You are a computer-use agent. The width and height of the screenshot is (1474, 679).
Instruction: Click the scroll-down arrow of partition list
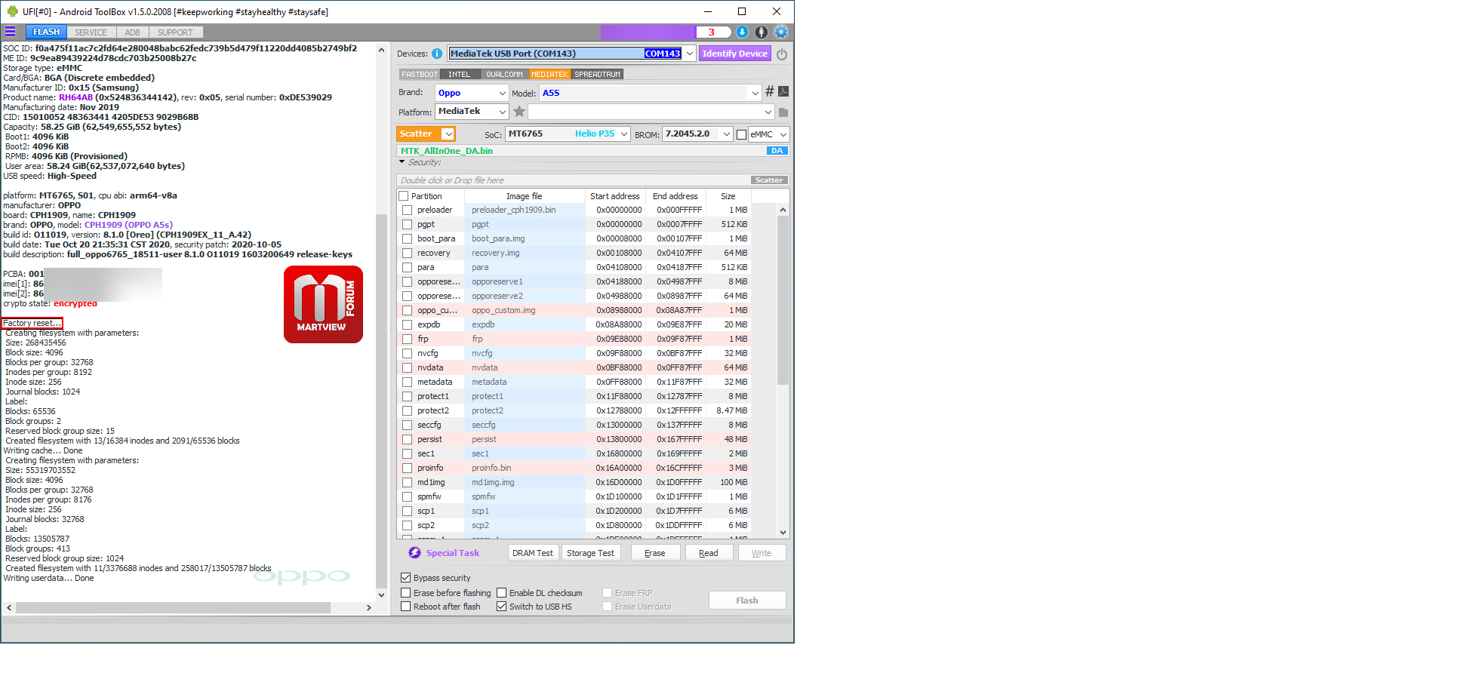coord(783,532)
